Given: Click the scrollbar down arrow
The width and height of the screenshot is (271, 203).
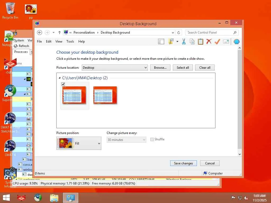Looking at the screenshot, I should click(x=240, y=154).
